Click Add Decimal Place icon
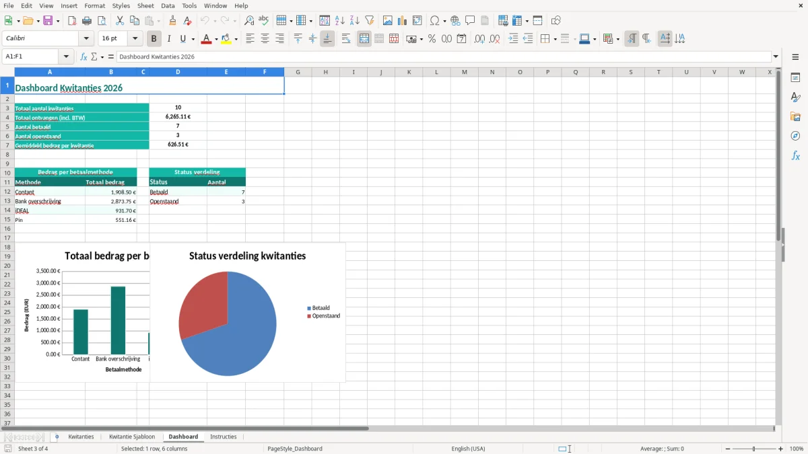Screen dimensions: 808x454 click(x=479, y=39)
